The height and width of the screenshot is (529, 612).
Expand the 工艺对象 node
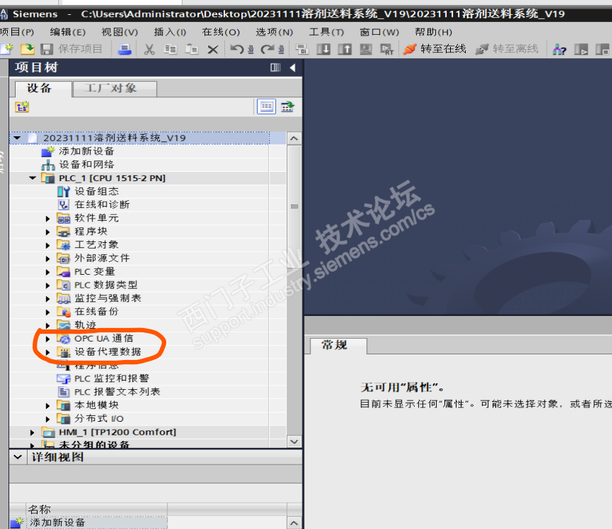click(48, 245)
